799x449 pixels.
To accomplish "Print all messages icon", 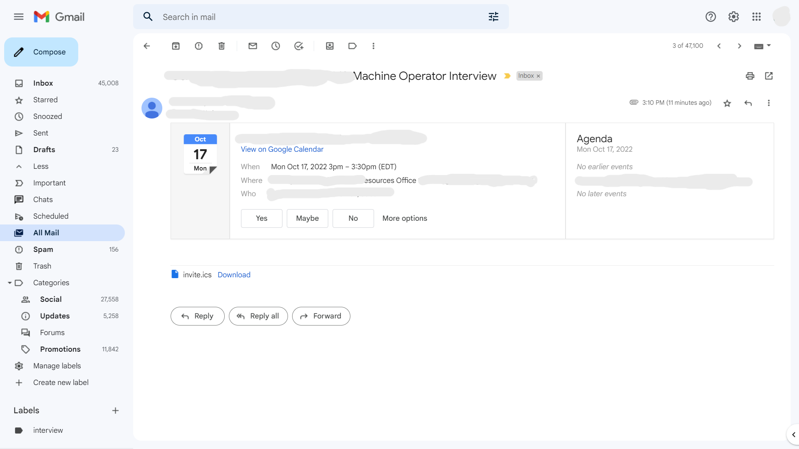I will [x=750, y=76].
